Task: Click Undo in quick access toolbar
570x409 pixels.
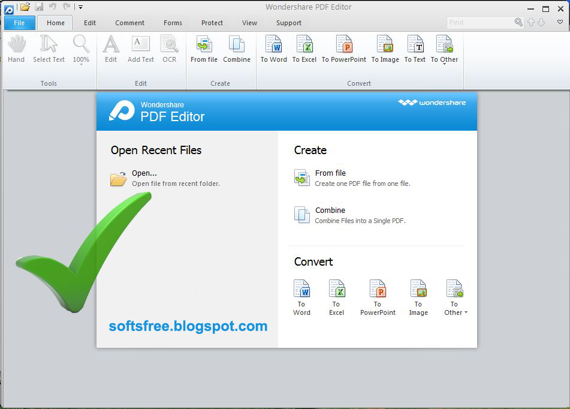Action: point(53,7)
